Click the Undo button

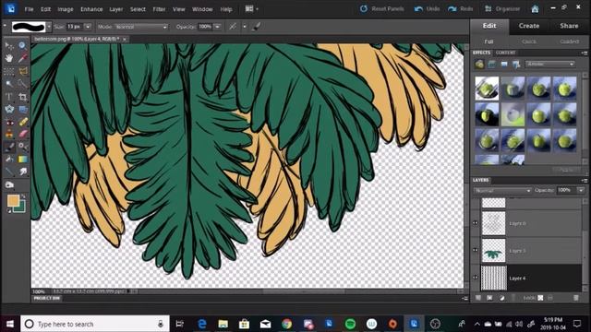click(x=427, y=8)
